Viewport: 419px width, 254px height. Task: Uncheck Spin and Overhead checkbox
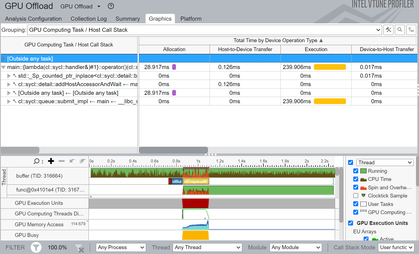(356, 187)
